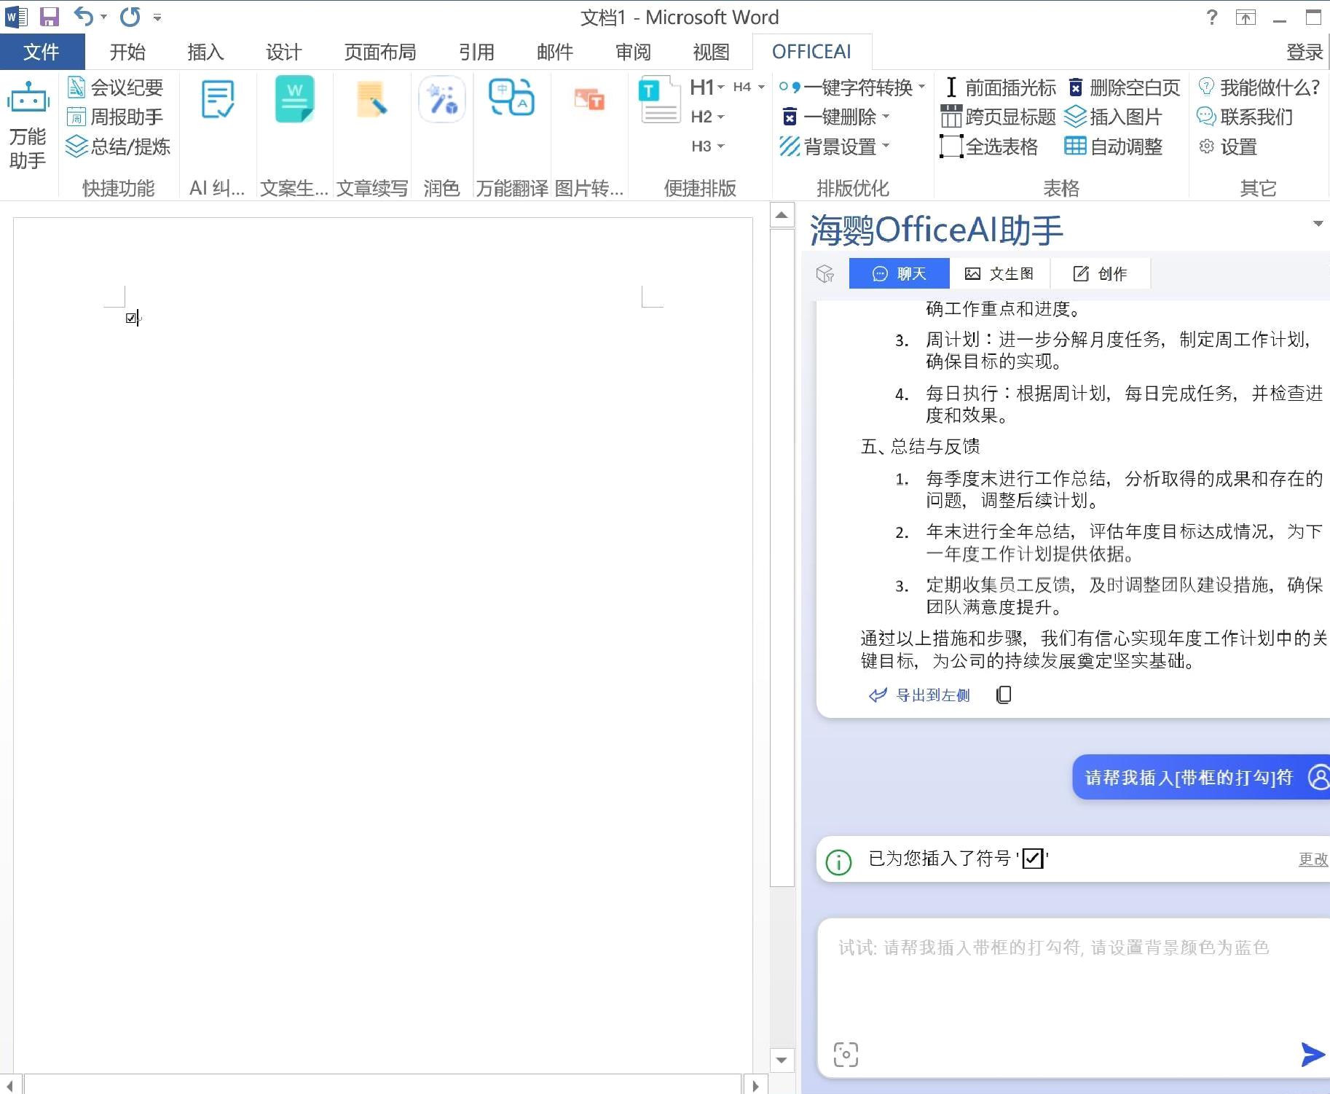This screenshot has width=1330, height=1094.
Task: Toggle ribbon display options button
Action: tap(1246, 17)
